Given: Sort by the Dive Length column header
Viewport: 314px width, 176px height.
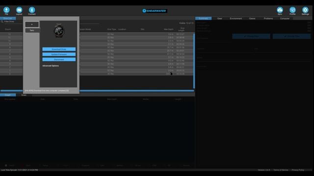Looking at the screenshot, I should 182,29.
